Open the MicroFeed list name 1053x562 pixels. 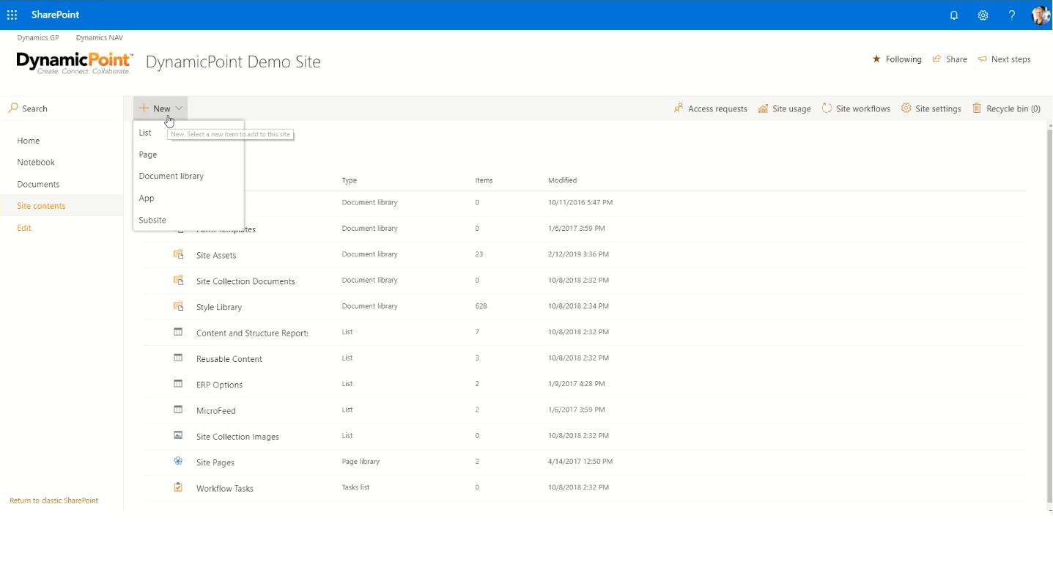pyautogui.click(x=216, y=411)
